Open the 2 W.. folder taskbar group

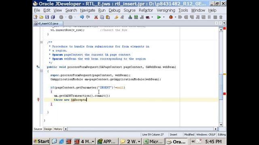[x=130, y=141]
